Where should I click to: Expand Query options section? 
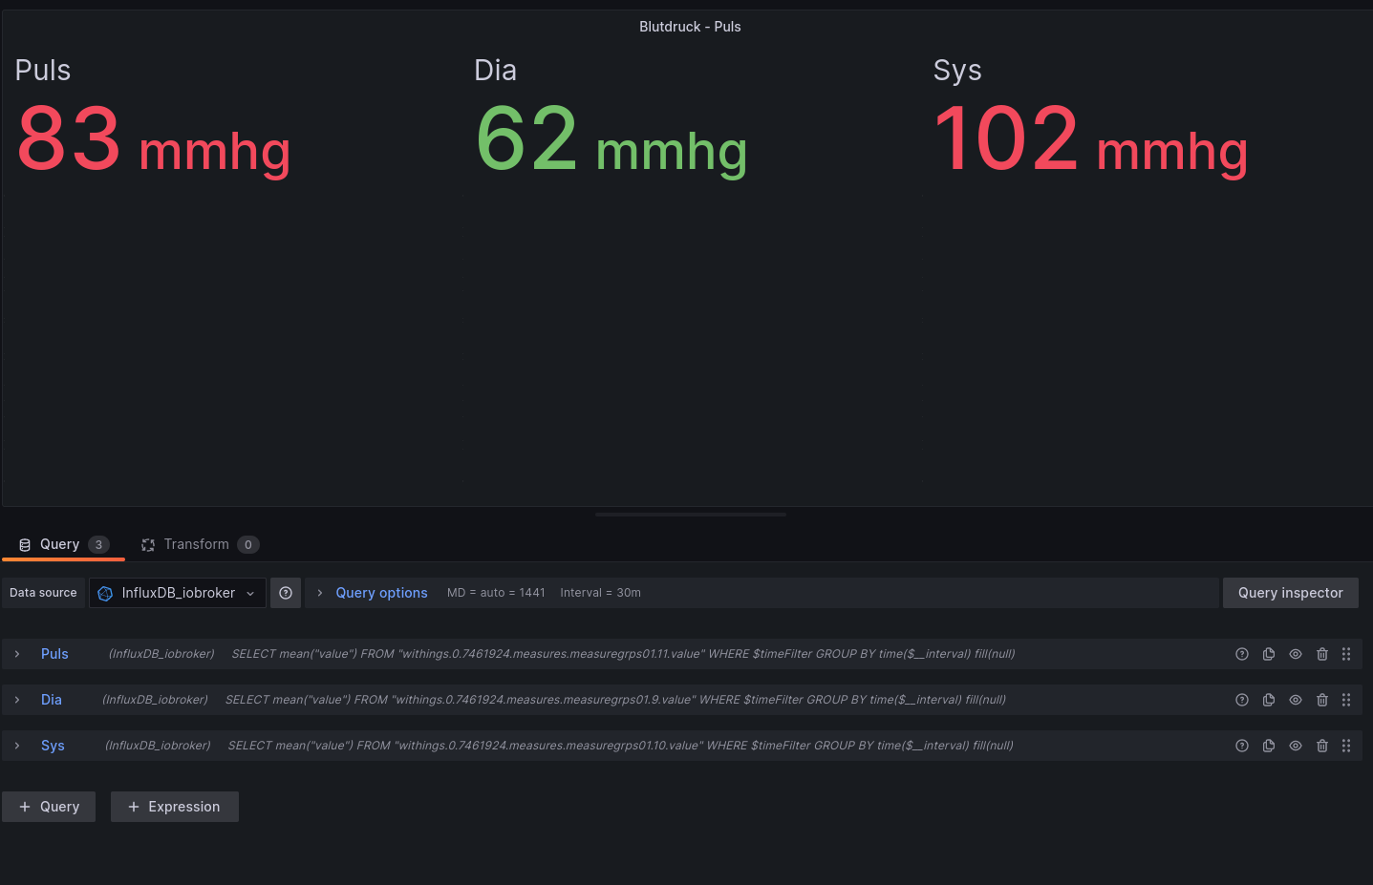[x=320, y=593]
